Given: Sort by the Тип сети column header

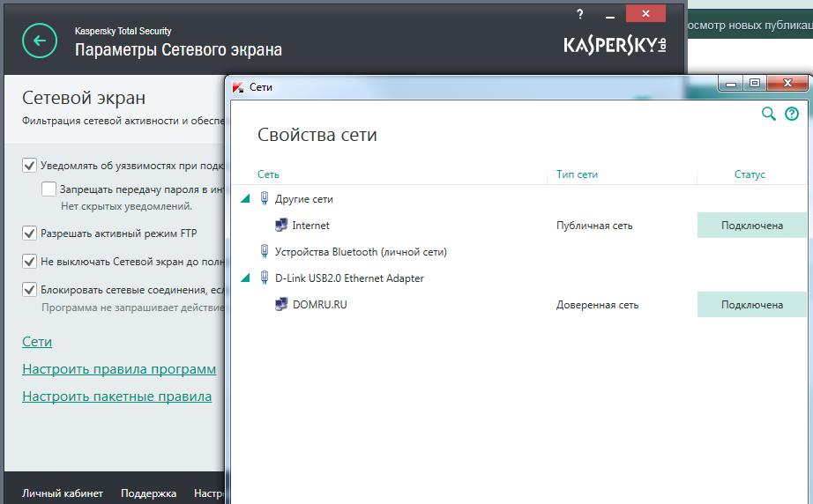Looking at the screenshot, I should pyautogui.click(x=577, y=174).
